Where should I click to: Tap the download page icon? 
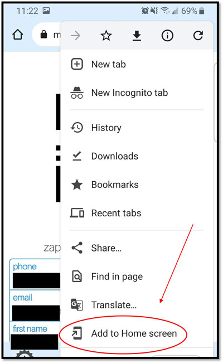(137, 36)
